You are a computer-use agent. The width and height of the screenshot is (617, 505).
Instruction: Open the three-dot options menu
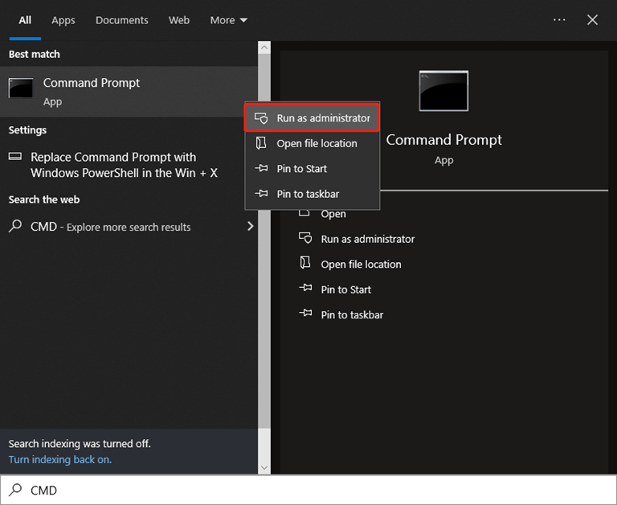[x=559, y=19]
